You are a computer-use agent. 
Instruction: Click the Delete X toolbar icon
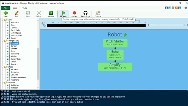coord(39,13)
